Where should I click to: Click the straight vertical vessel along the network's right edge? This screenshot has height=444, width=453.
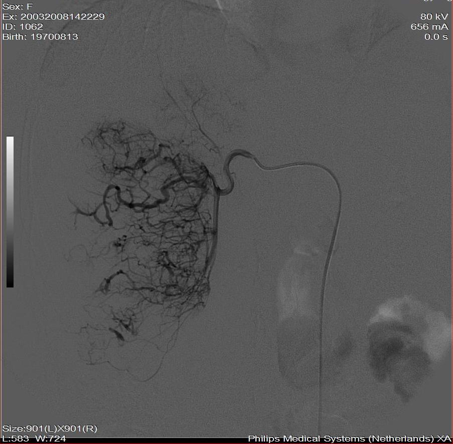216,226
